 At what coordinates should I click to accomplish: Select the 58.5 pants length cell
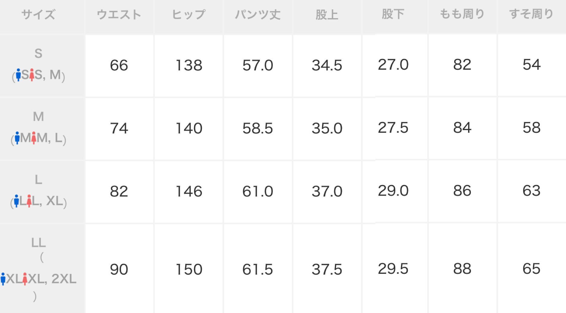tap(258, 128)
